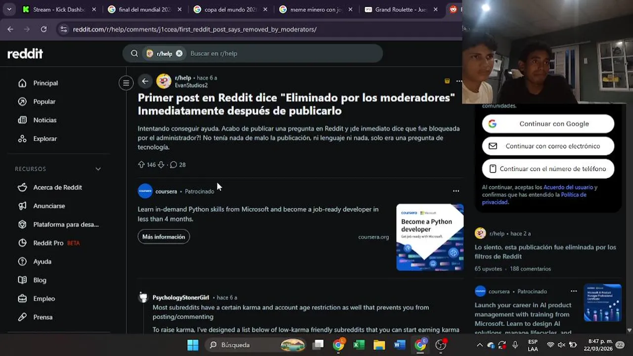Remove the r/help search filter chip
Viewport: 633px width, 356px height.
[x=179, y=53]
